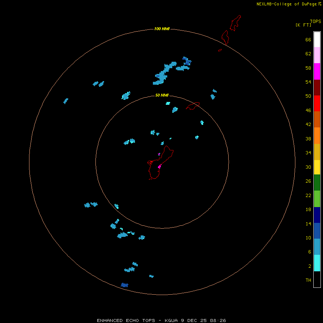The image size is (323, 323).
Task: Click the [K FT] units label
Action: [x=303, y=25]
